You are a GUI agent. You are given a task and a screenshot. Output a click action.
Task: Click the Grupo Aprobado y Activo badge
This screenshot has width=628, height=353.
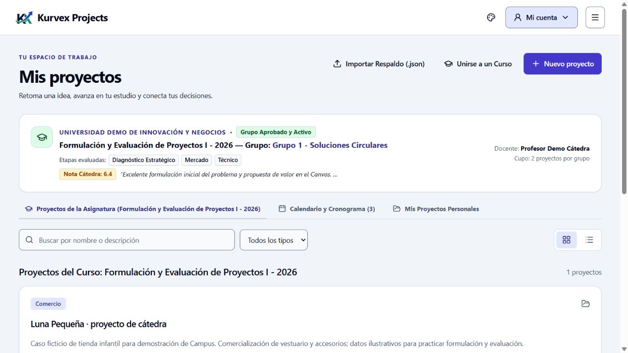276,132
